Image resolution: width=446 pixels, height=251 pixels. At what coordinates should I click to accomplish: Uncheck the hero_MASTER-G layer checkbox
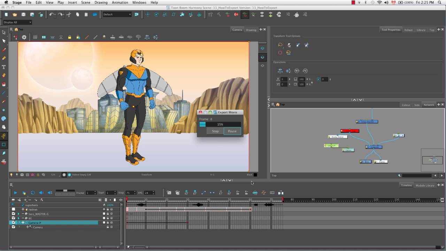pyautogui.click(x=14, y=214)
